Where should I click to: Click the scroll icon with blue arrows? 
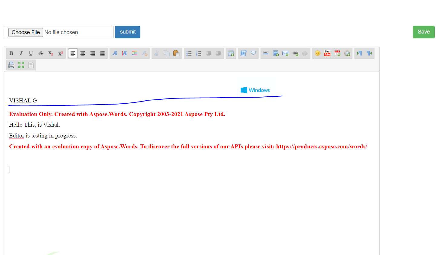243,53
